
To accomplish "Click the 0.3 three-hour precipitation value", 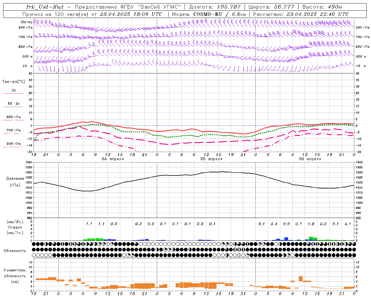I will pyautogui.click(x=151, y=224).
